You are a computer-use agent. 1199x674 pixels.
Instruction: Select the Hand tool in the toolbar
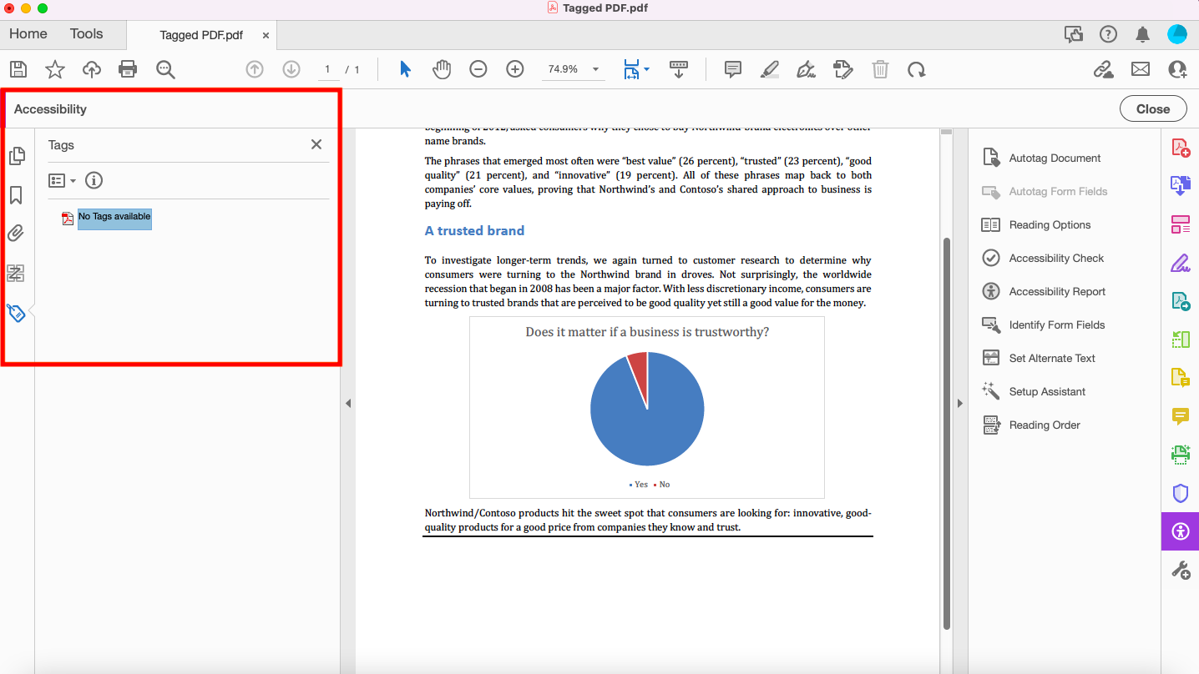click(x=442, y=69)
